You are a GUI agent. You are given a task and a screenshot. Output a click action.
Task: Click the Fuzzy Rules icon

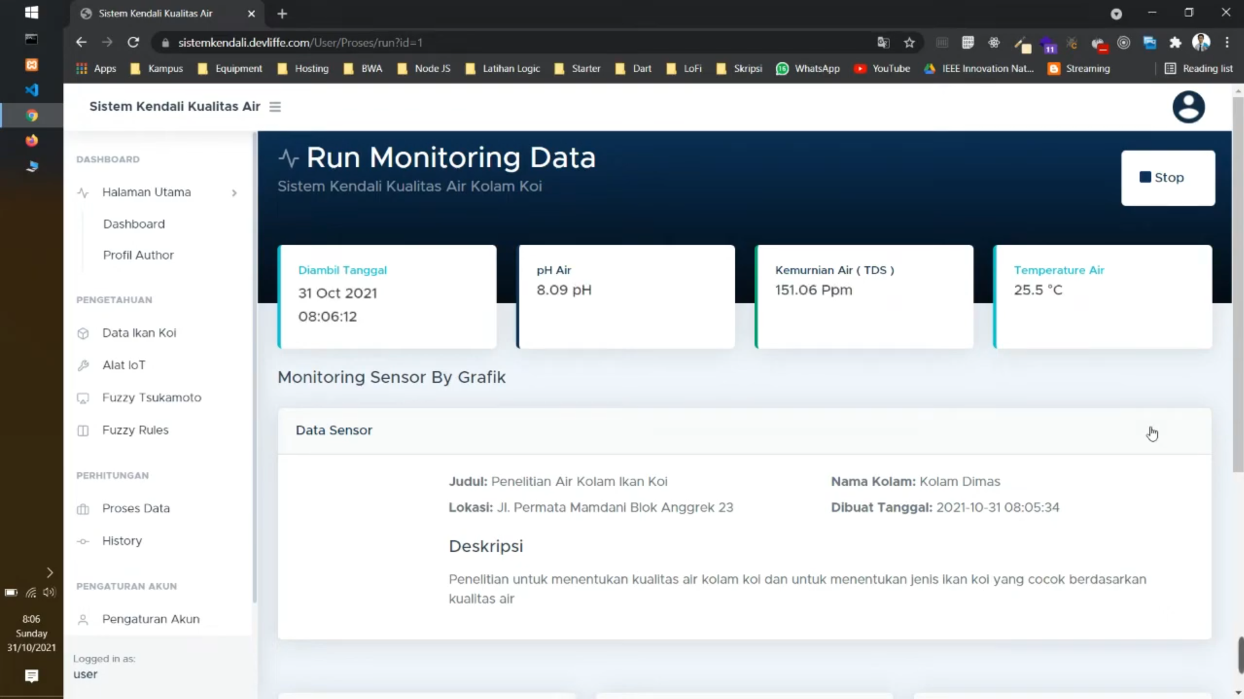point(83,431)
